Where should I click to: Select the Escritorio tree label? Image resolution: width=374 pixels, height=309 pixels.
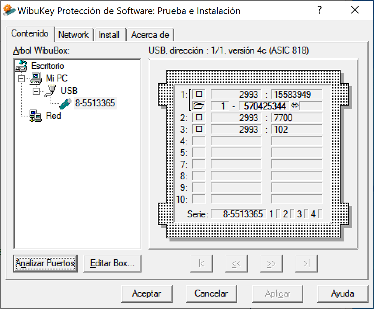(x=47, y=66)
